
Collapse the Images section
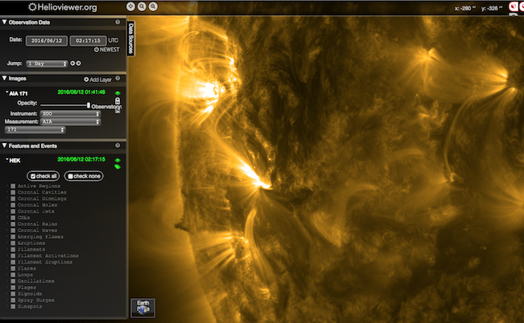pos(4,78)
